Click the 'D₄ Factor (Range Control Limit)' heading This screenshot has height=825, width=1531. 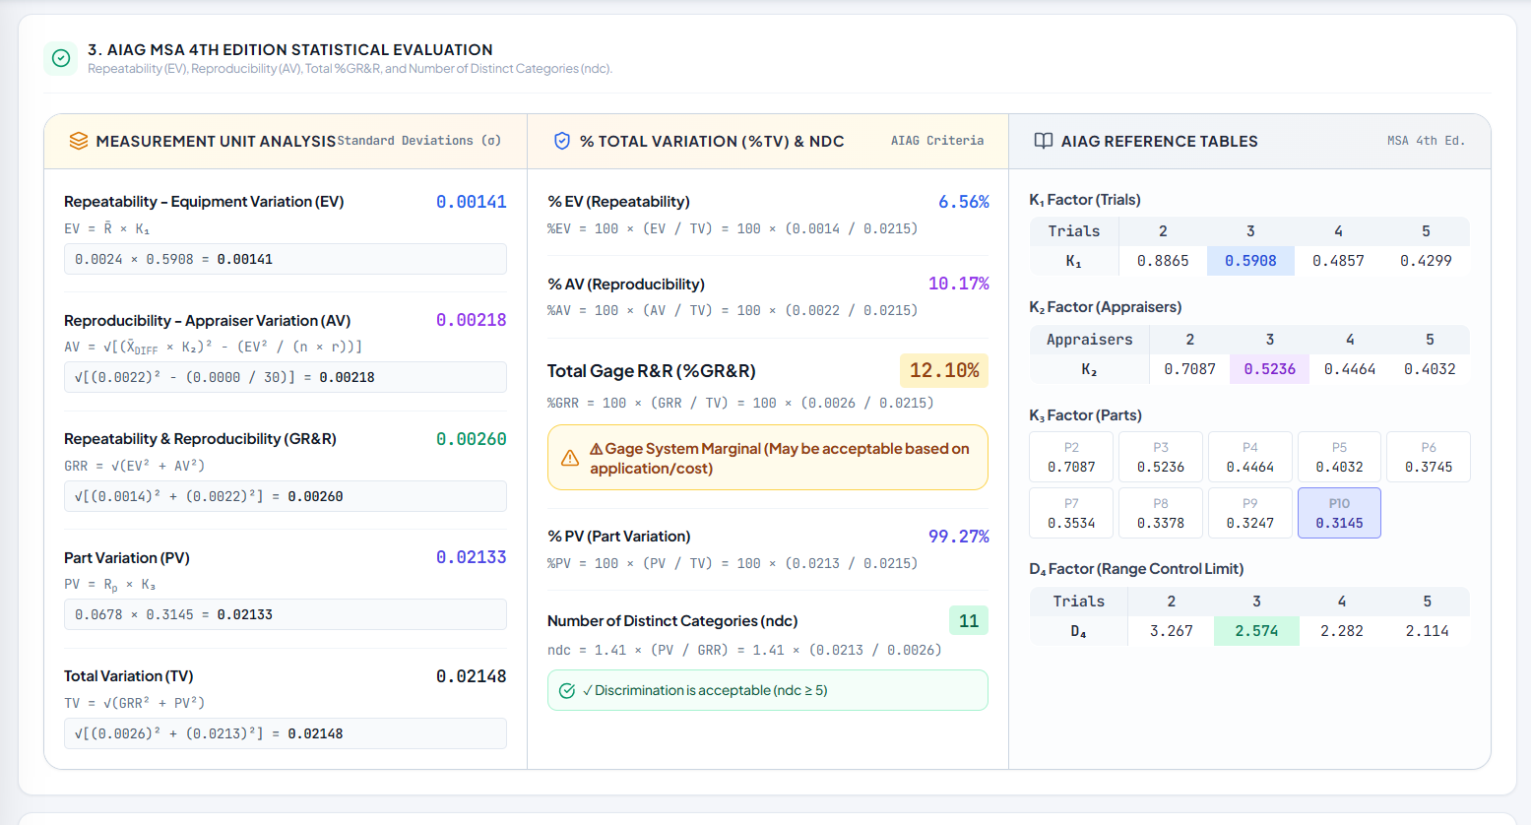[1136, 569]
